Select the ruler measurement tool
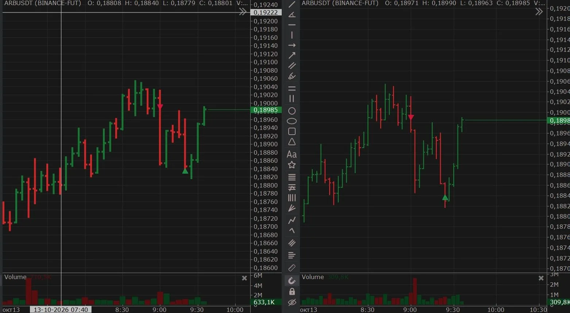The image size is (570, 313). 292,268
